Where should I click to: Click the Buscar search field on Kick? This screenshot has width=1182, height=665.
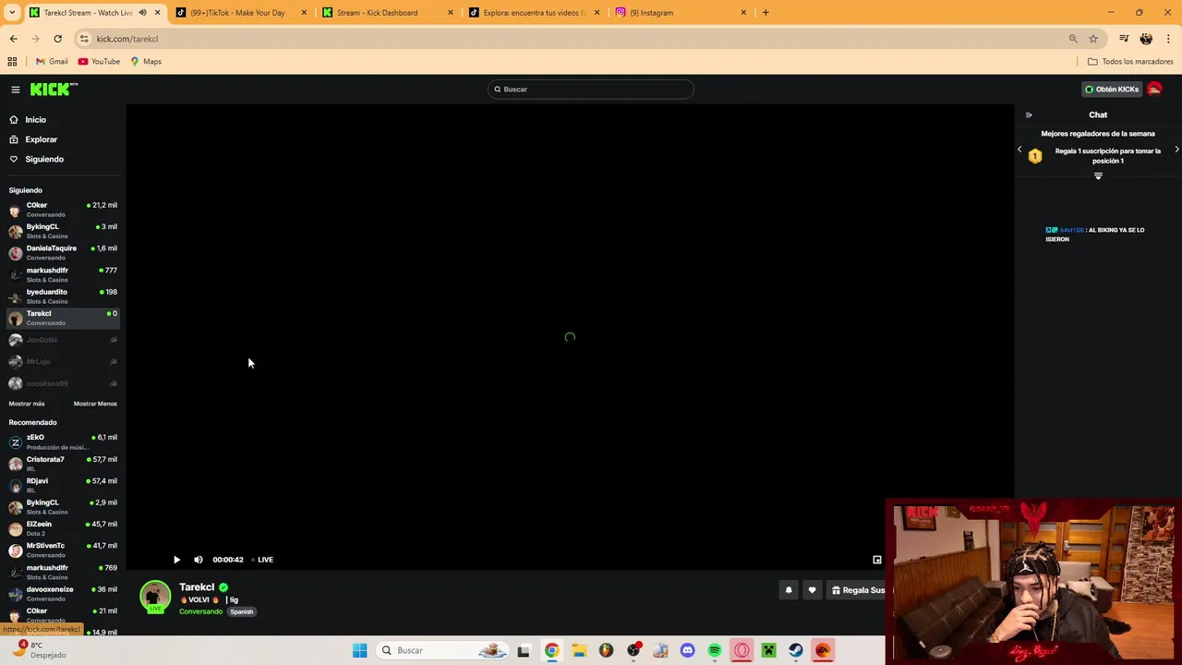(x=591, y=90)
